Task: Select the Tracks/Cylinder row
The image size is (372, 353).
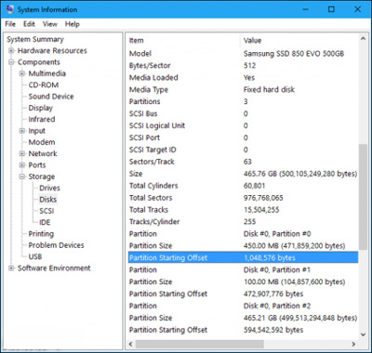Action: coord(243,222)
